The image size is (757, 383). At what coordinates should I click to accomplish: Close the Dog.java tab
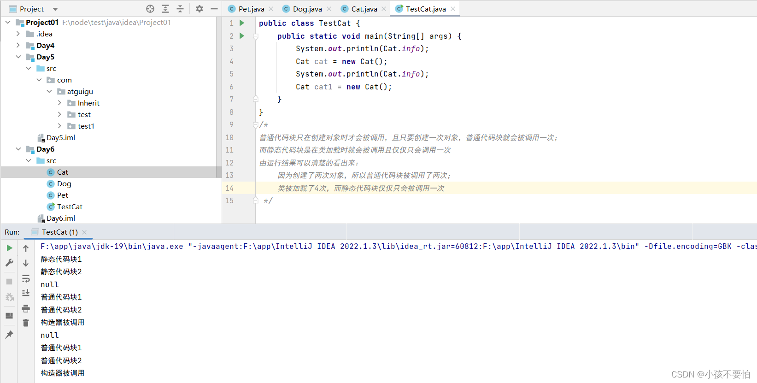329,9
